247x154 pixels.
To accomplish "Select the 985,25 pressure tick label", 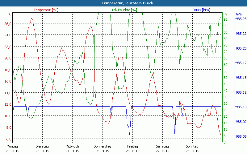I will tap(241, 19).
